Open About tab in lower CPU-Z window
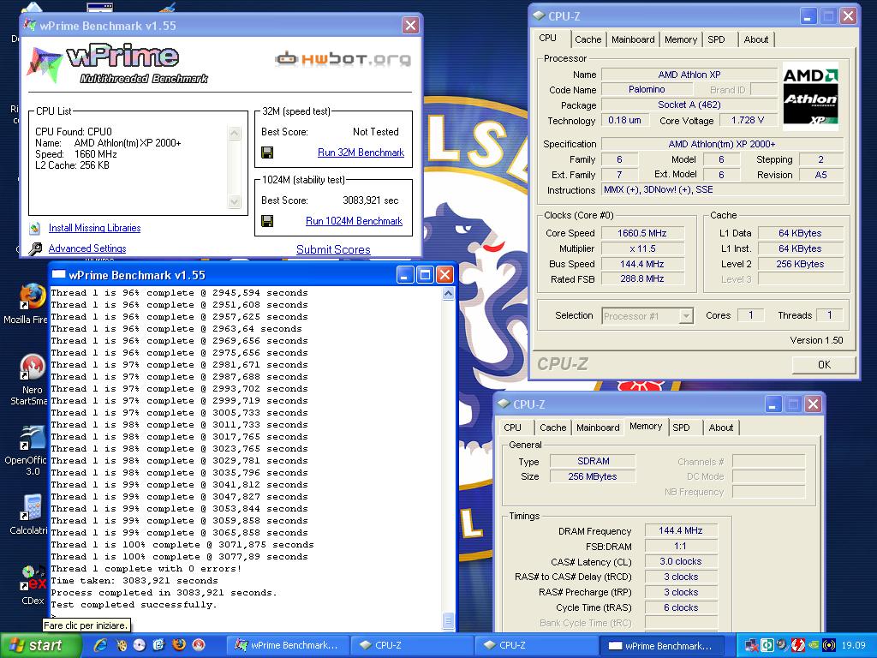The height and width of the screenshot is (658, 877). tap(721, 428)
